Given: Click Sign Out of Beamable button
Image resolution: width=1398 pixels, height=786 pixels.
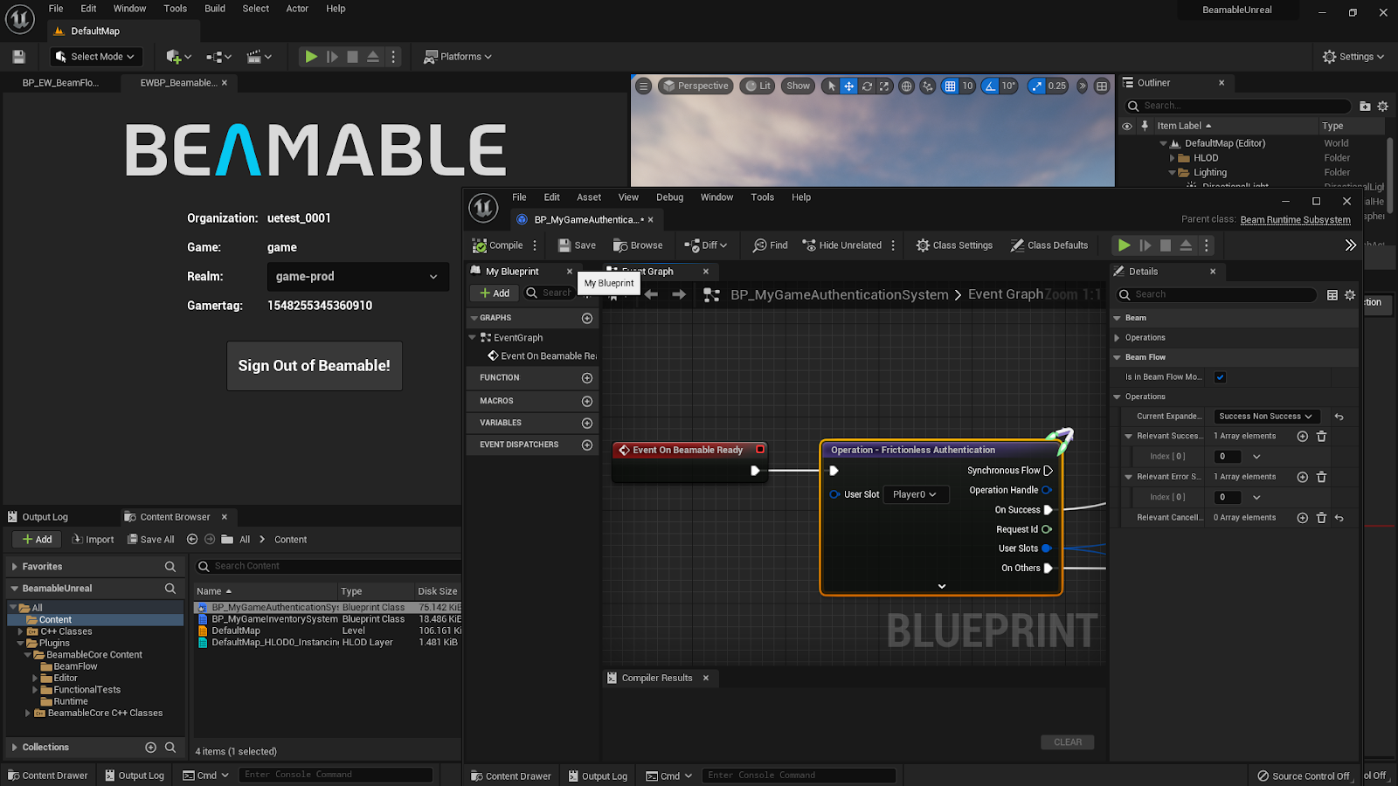Looking at the screenshot, I should (x=315, y=366).
